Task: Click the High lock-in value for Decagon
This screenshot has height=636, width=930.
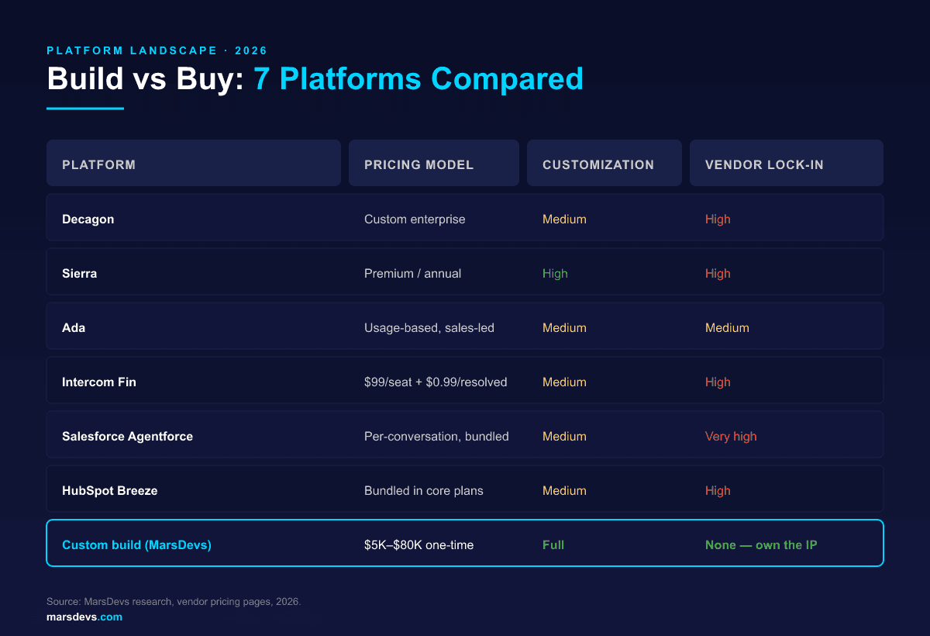Action: click(718, 219)
